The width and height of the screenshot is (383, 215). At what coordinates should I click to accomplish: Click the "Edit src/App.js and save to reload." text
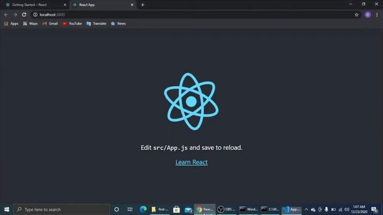[x=191, y=148]
